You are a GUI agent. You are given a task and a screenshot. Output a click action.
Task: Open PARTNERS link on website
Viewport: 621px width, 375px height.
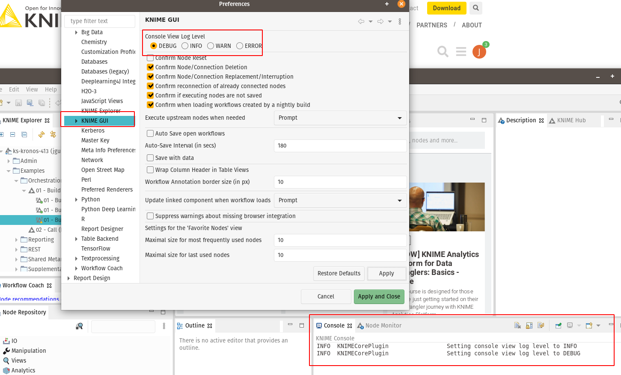(432, 25)
